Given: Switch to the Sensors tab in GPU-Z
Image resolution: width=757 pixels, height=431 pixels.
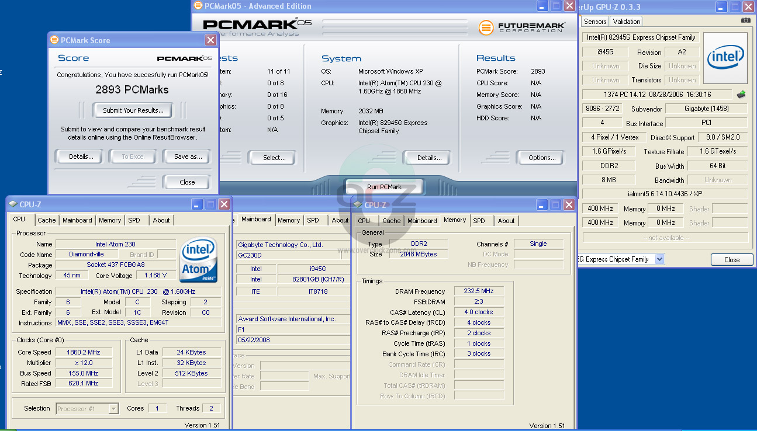Looking at the screenshot, I should coord(595,22).
